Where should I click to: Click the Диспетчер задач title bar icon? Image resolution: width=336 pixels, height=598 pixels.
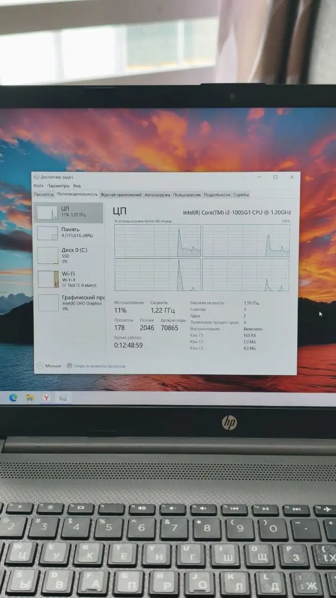(37, 177)
